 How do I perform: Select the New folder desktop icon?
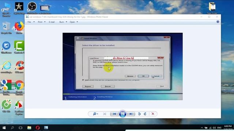(212, 8)
